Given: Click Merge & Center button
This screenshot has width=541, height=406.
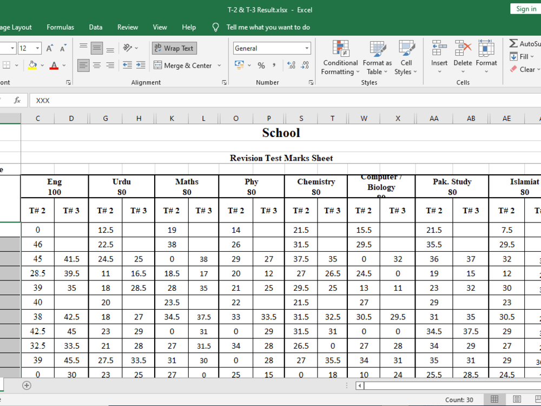Looking at the screenshot, I should pos(183,66).
